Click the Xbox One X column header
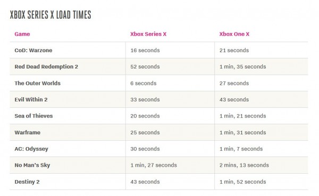 pyautogui.click(x=234, y=34)
